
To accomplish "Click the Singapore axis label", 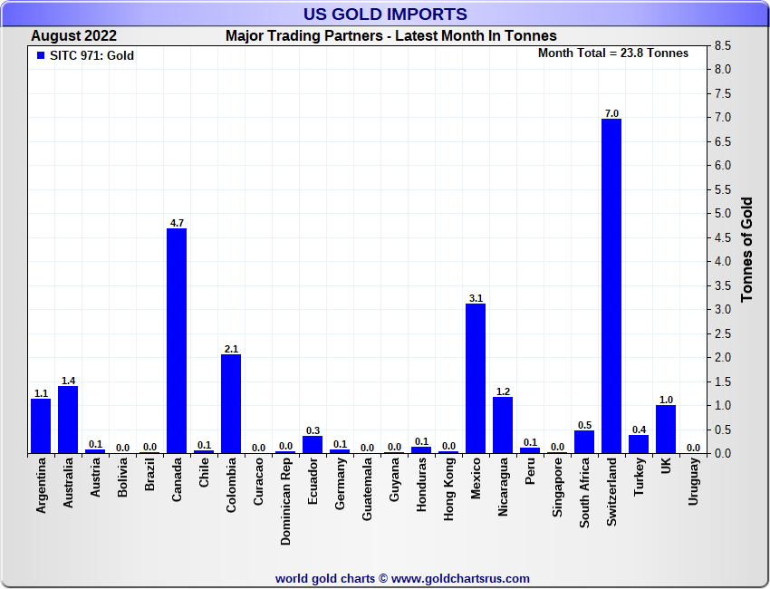I will (557, 487).
